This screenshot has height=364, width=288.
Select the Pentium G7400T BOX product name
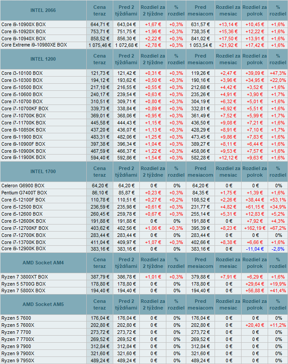click(25, 193)
